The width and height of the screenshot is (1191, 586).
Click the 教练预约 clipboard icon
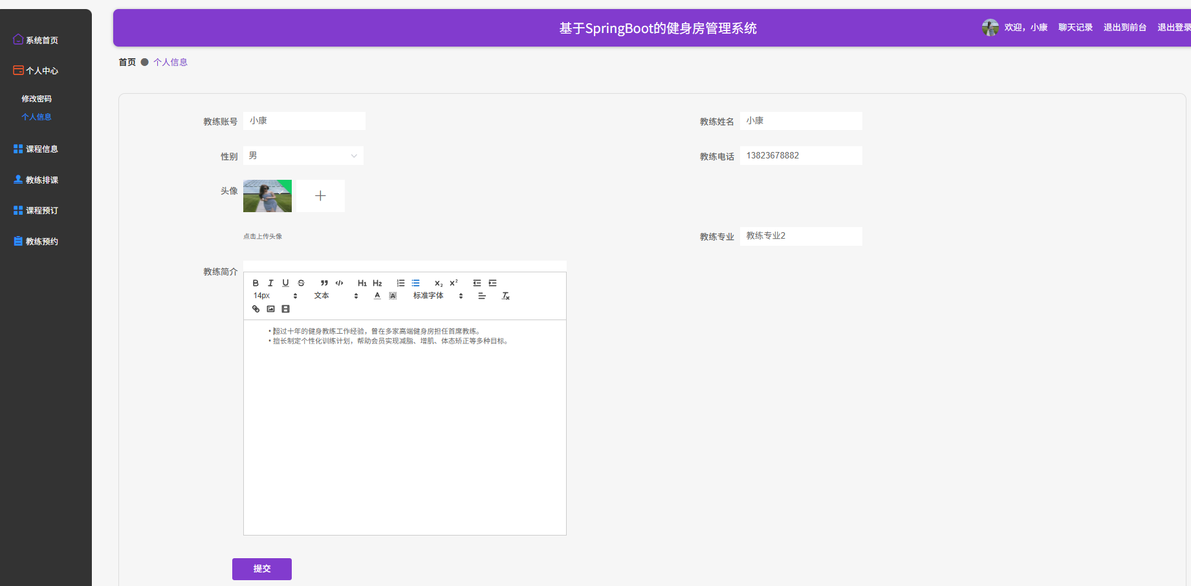click(18, 241)
